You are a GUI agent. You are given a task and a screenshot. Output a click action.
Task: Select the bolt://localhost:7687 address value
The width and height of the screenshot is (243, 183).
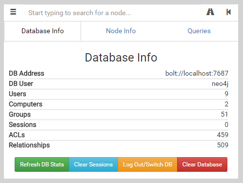[x=197, y=73]
